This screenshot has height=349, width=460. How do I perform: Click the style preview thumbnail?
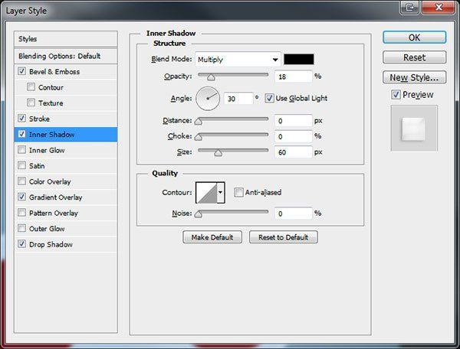414,129
